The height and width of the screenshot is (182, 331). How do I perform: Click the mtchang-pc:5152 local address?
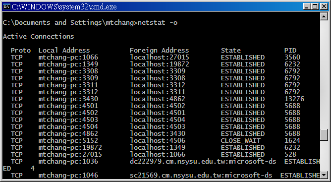click(x=68, y=141)
